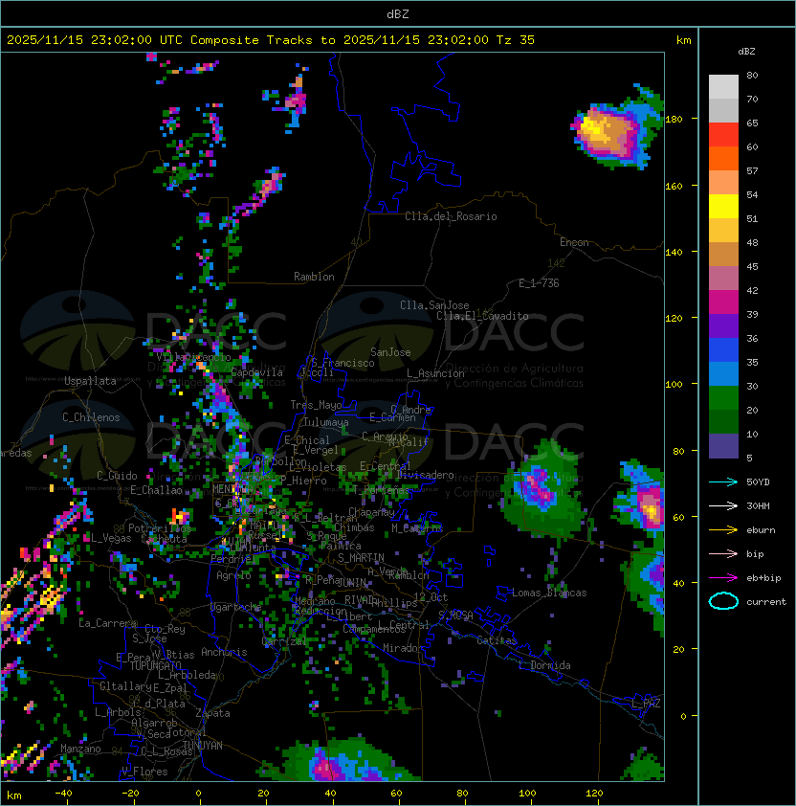Click the E_Challao map label
The image size is (796, 806).
[156, 490]
